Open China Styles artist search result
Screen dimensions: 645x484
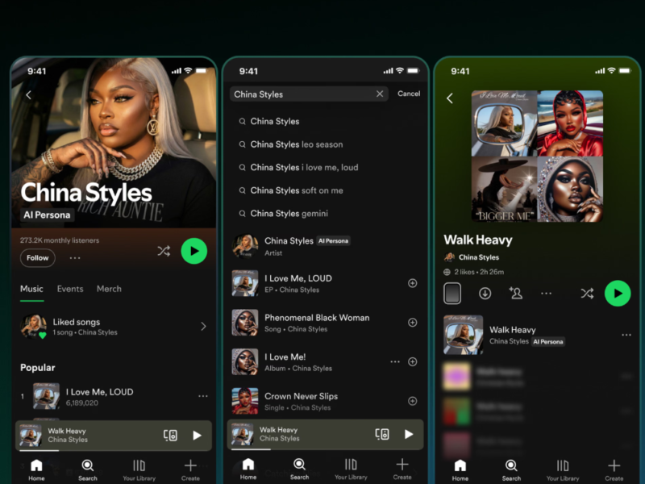point(325,246)
